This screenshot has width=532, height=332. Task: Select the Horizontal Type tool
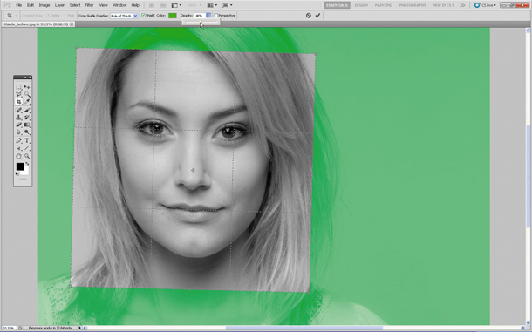pyautogui.click(x=27, y=140)
